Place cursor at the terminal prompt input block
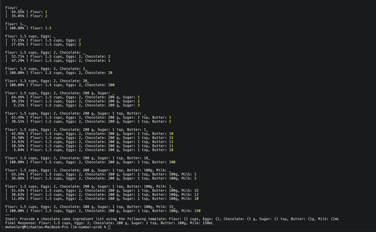 coord(109,227)
